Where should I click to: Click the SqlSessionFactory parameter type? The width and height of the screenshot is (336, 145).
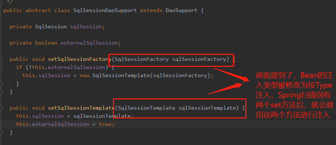(142, 59)
